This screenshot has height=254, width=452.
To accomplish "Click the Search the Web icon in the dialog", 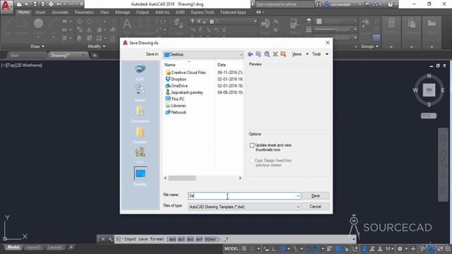I will [267, 54].
